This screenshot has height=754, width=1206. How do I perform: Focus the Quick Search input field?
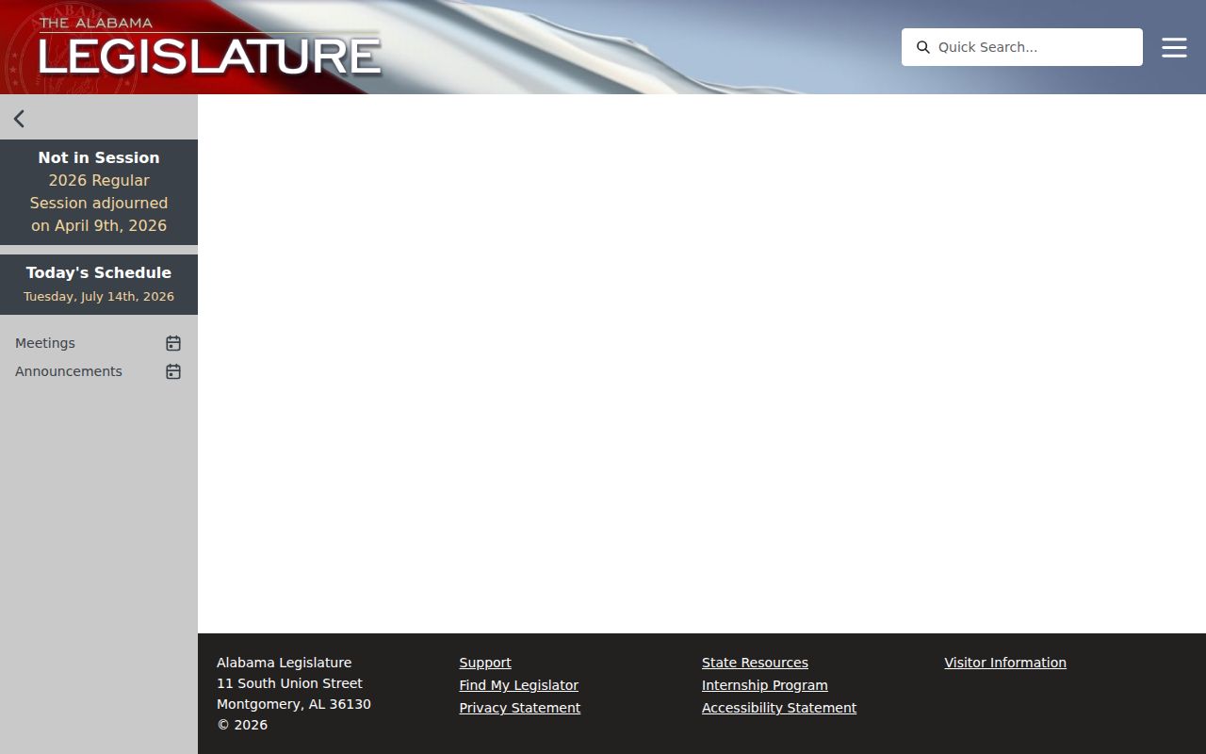pyautogui.click(x=1022, y=47)
